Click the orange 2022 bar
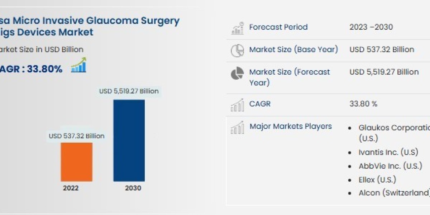Screen dimensions: 430x215 pyautogui.click(x=77, y=162)
